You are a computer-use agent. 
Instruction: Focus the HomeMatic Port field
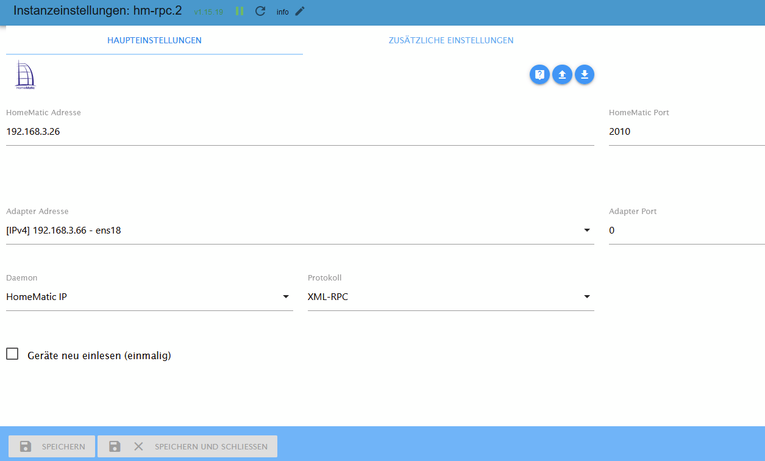coord(687,131)
